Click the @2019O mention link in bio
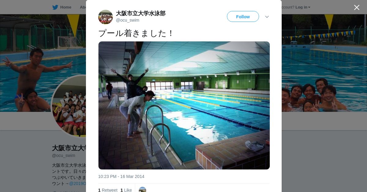The width and height of the screenshot is (367, 192). coord(78,183)
